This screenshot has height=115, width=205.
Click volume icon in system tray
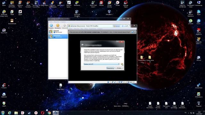[x=193, y=113]
